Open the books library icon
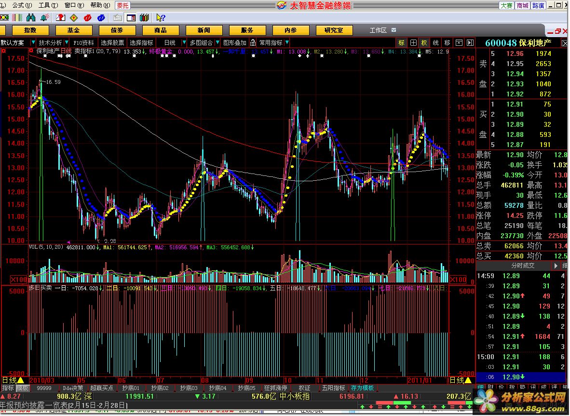 (144, 17)
